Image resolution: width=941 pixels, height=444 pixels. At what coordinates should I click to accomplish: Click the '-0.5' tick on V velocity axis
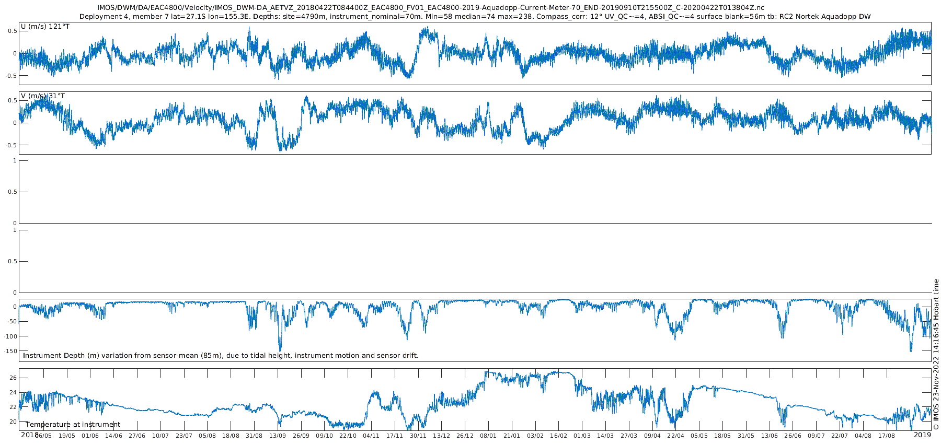click(x=12, y=145)
